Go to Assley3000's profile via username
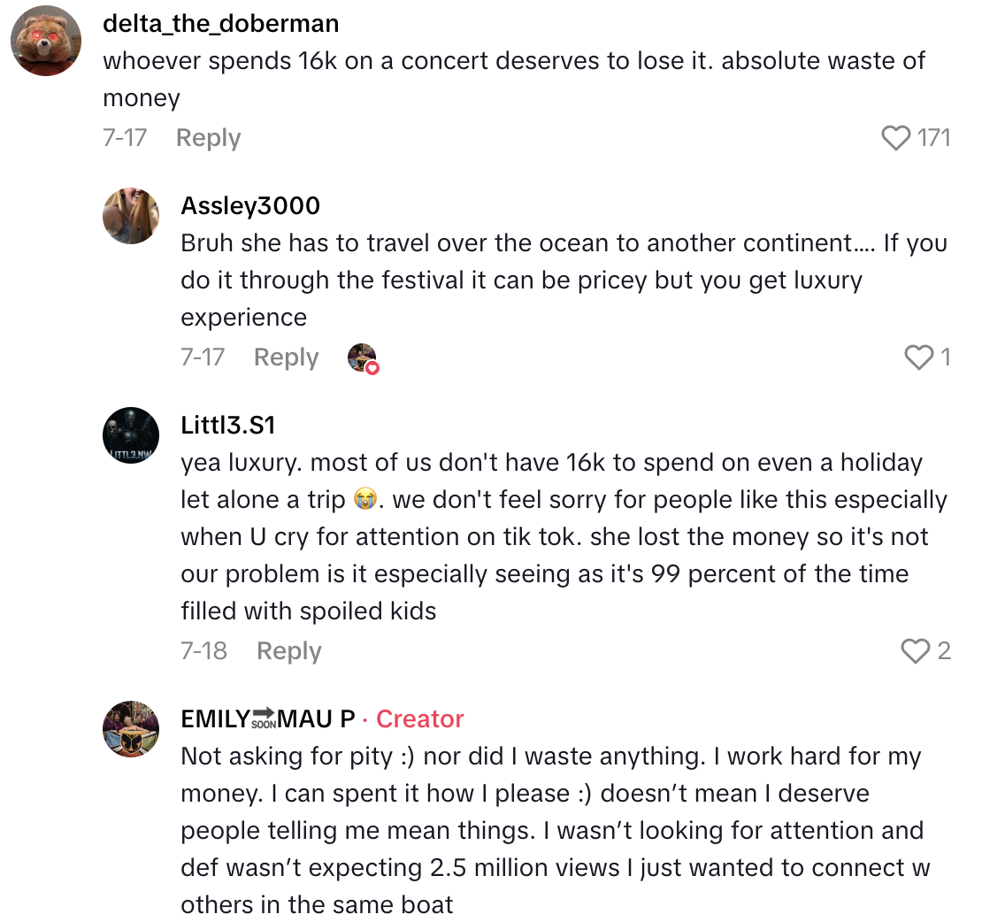This screenshot has width=982, height=922. click(250, 206)
